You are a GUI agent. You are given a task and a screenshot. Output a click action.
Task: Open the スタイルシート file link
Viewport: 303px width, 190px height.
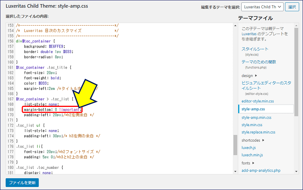255,49
